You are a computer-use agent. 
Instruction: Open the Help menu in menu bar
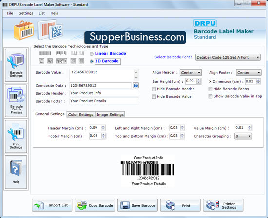click(x=55, y=13)
